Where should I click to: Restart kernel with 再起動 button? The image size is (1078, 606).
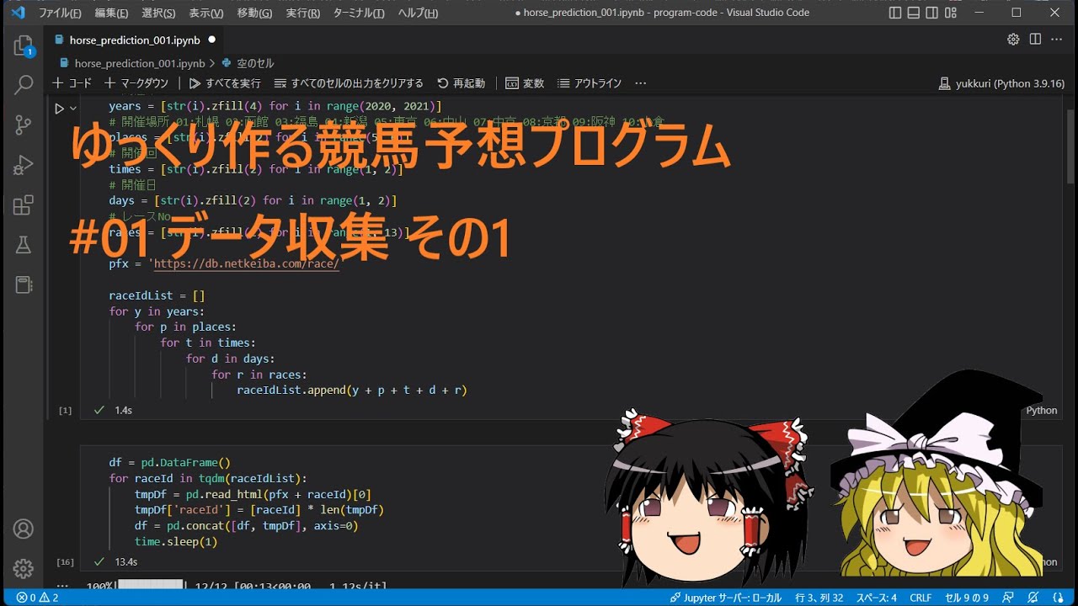pos(461,83)
